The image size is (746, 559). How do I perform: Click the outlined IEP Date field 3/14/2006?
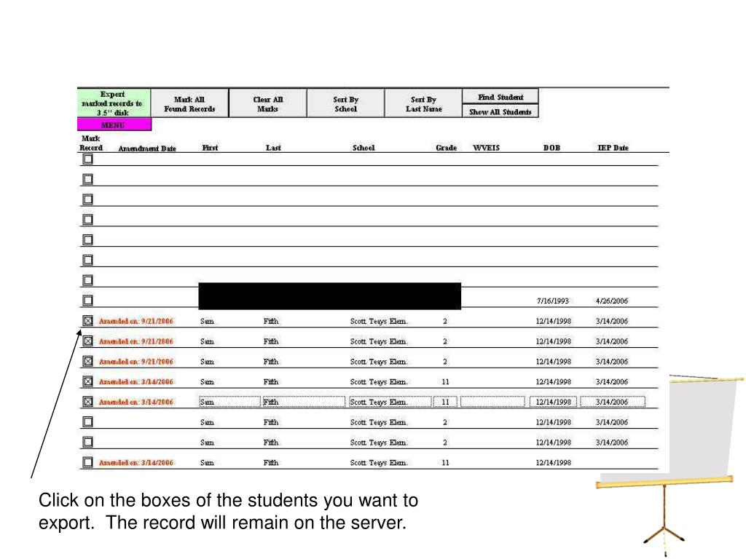pos(613,402)
